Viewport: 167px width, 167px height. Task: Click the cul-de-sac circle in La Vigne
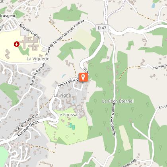tap(60, 106)
